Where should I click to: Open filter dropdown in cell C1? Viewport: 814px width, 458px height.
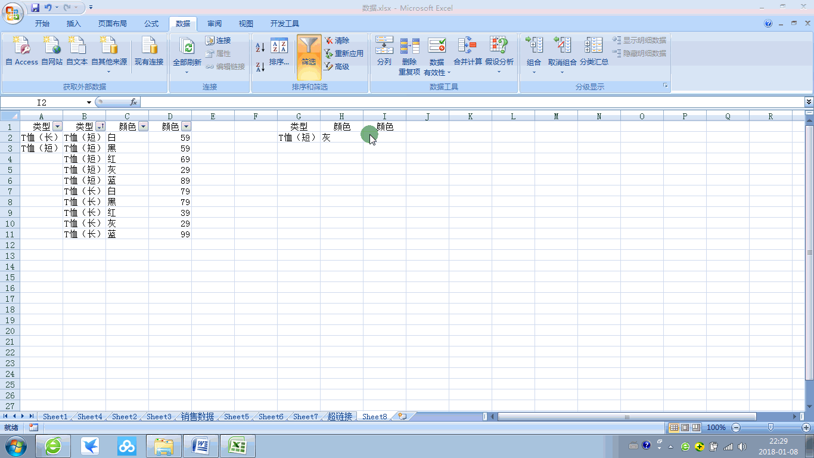tap(143, 126)
